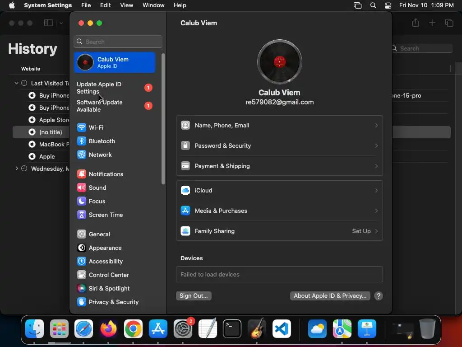This screenshot has width=462, height=347.
Task: Click the Sign Out button
Action: click(x=194, y=295)
